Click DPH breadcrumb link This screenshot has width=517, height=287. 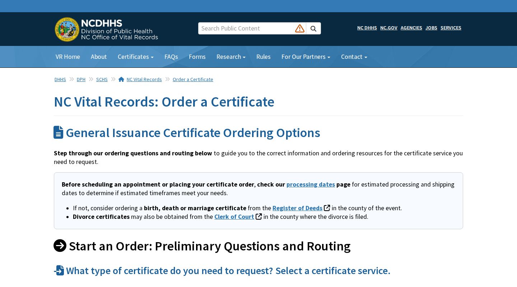click(81, 79)
